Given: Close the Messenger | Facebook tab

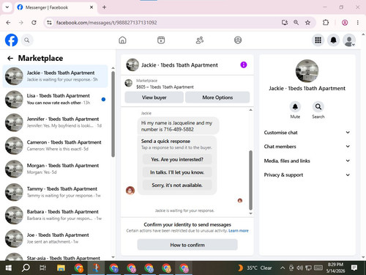Looking at the screenshot, I should 91,7.
